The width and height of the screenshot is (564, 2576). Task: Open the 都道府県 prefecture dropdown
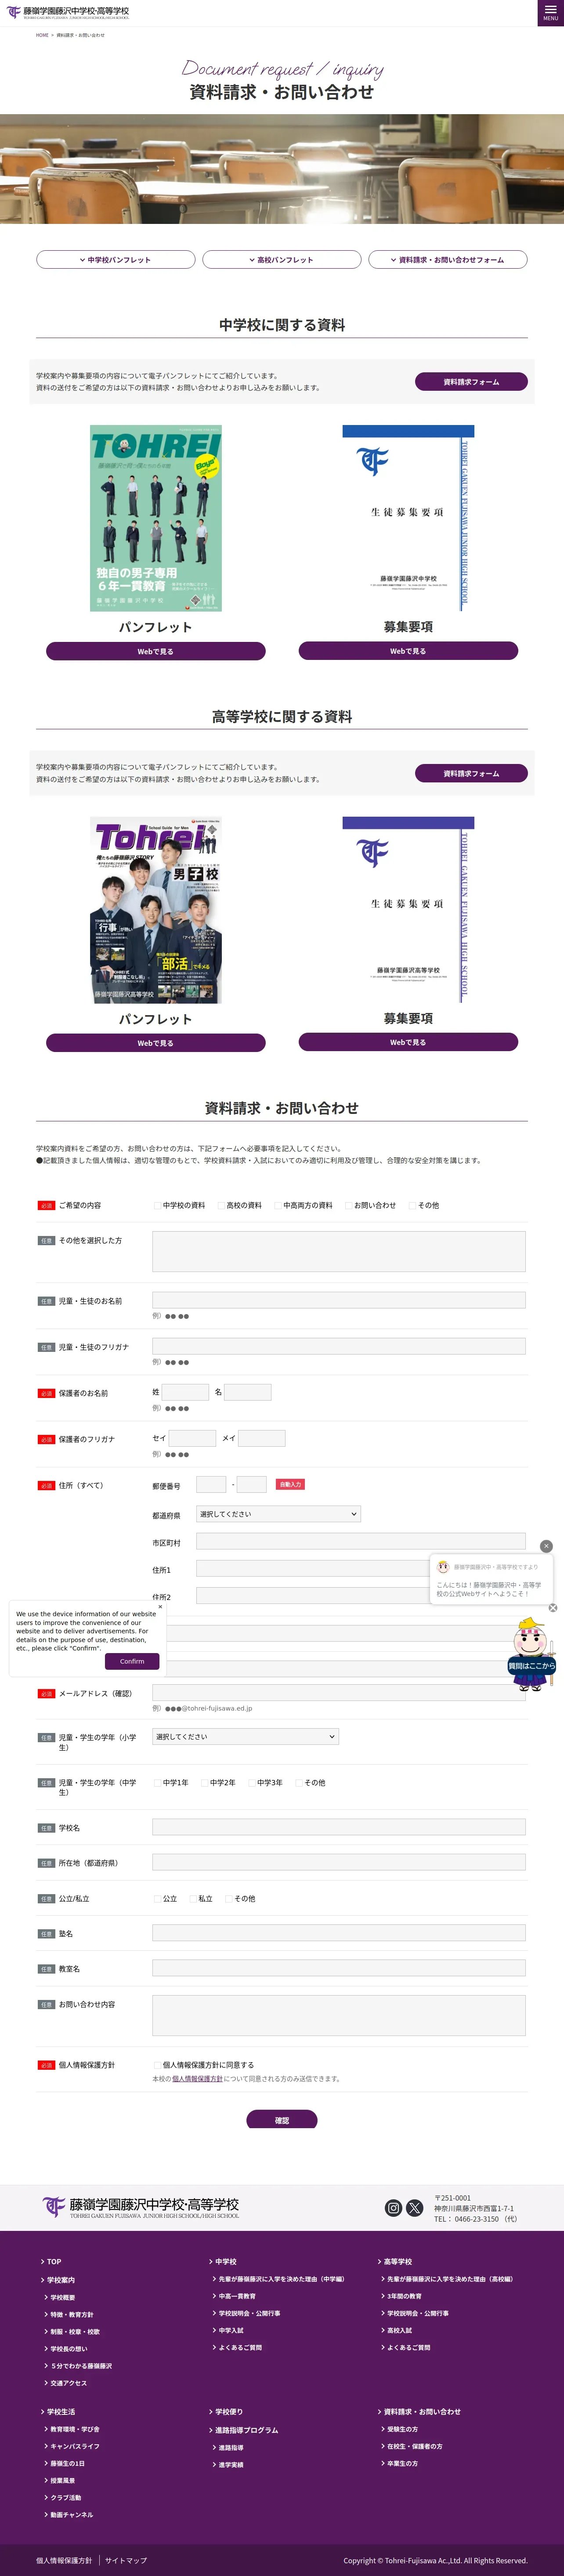pos(278,1514)
